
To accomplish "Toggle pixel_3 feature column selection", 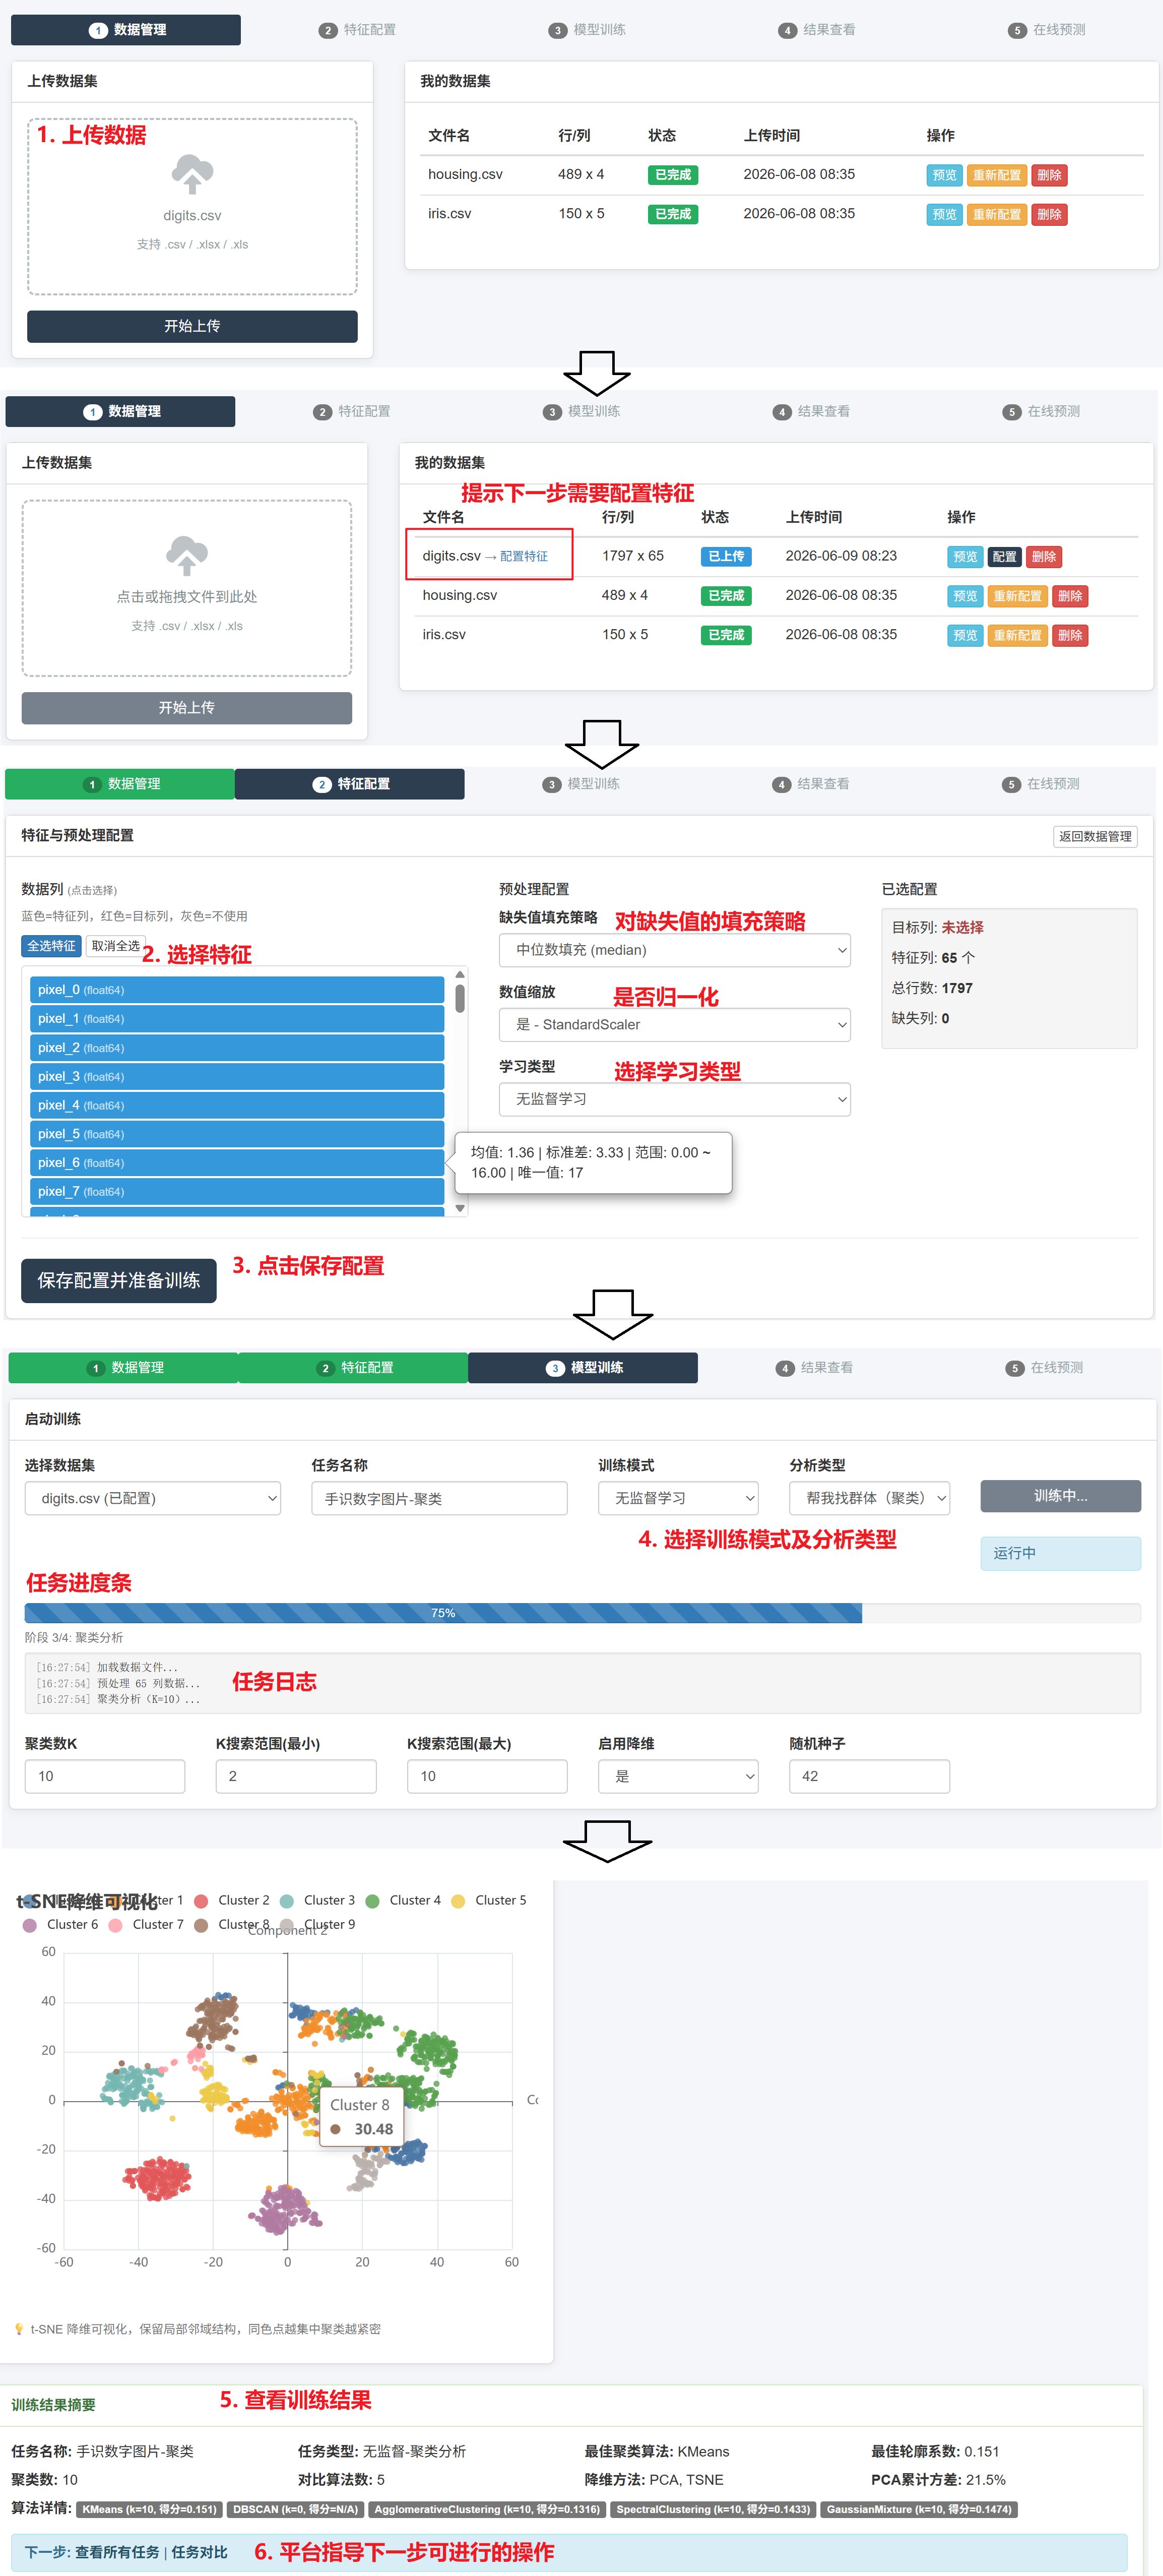I will point(237,1077).
